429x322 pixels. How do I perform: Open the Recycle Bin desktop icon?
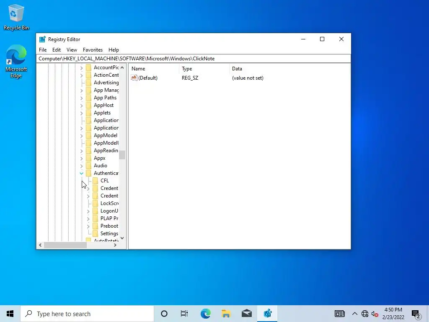[x=16, y=17]
